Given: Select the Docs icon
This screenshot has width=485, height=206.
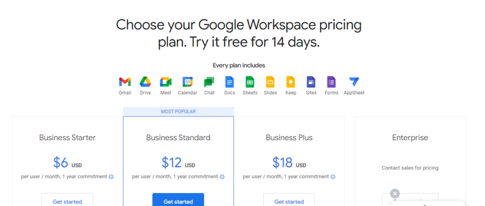Looking at the screenshot, I should 230,82.
